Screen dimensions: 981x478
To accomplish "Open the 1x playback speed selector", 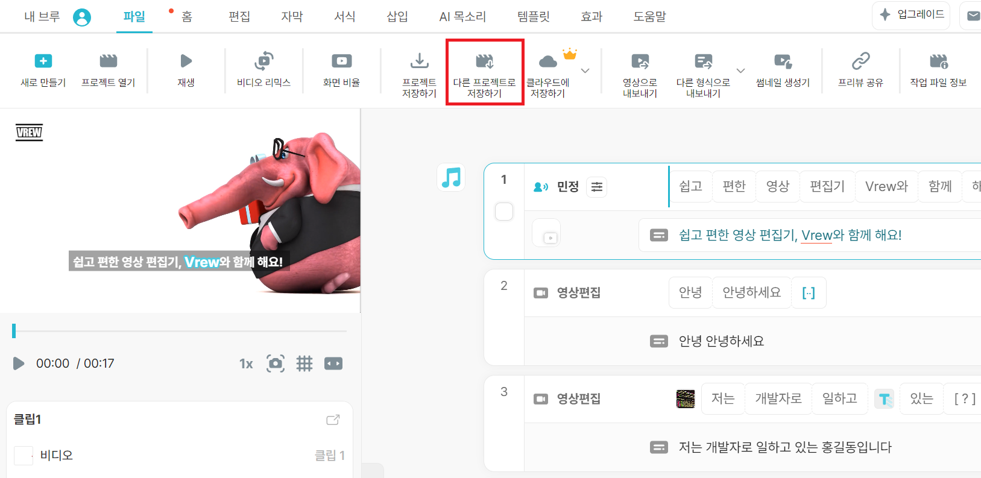I will click(246, 363).
